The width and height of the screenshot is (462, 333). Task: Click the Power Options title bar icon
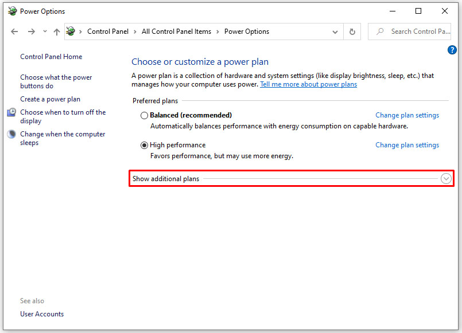click(x=13, y=11)
